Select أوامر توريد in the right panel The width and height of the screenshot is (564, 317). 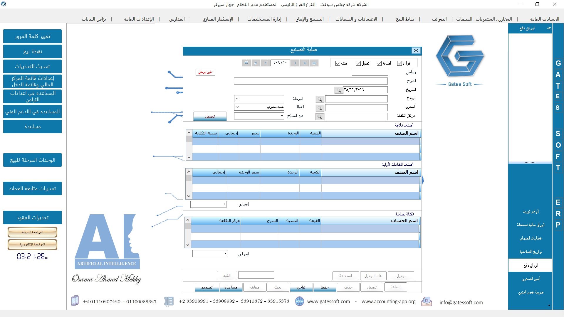click(531, 211)
